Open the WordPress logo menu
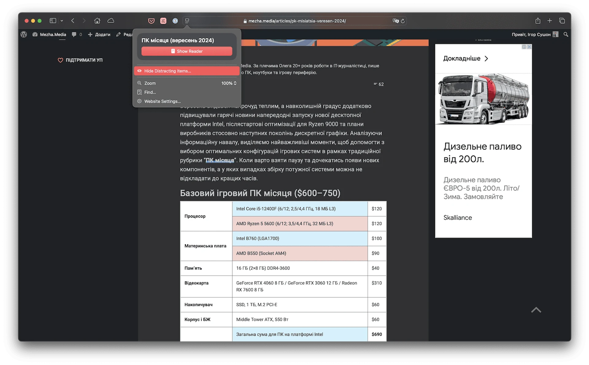Viewport: 589px width, 365px height. pyautogui.click(x=24, y=34)
